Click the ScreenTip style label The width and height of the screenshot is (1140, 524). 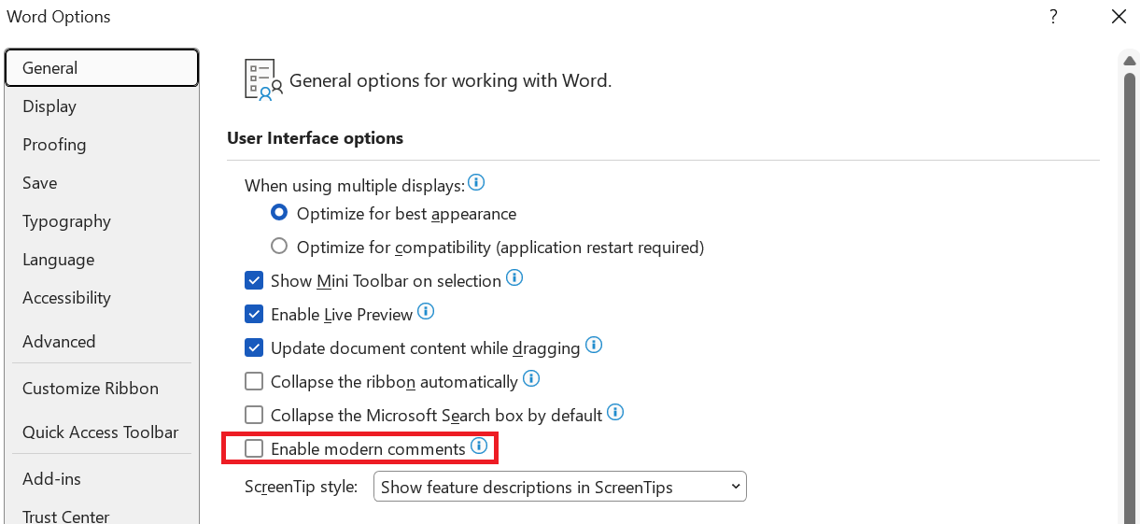[x=302, y=488]
